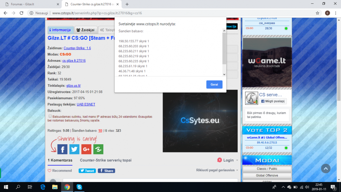The image size is (341, 192).
Task: Open taskbar search magnifier
Action: pyautogui.click(x=18, y=187)
